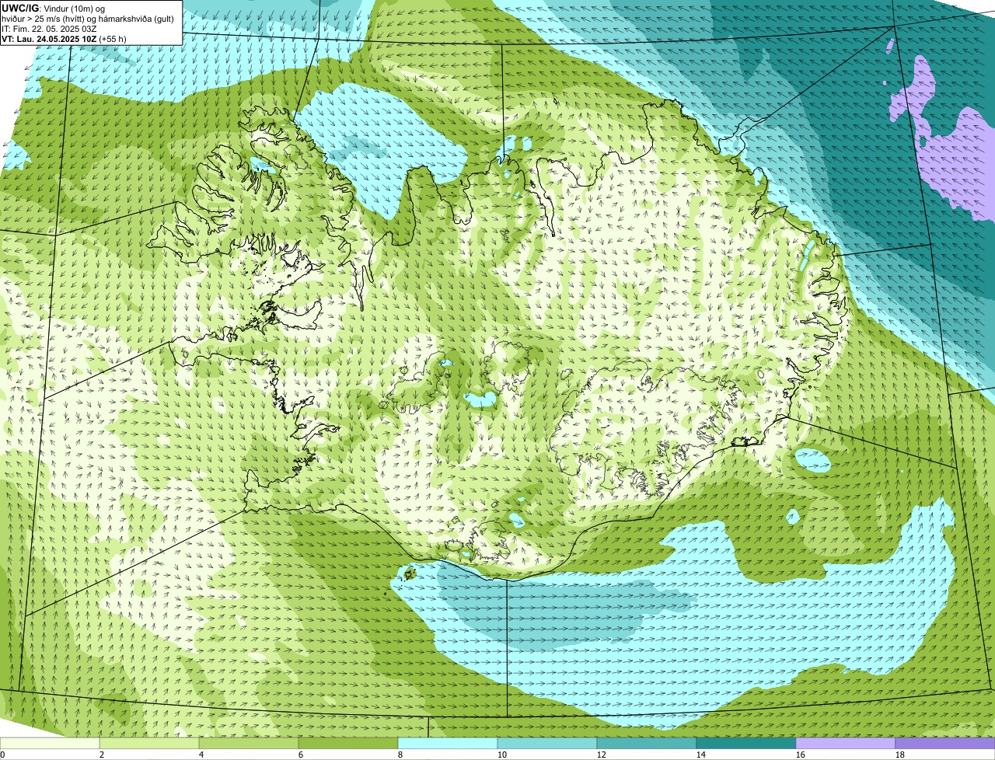Pick the 12–14 m/s teal legend swatch

(647, 744)
